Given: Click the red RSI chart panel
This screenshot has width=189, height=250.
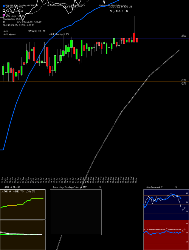Looking at the screenshot, I should coord(166,235).
